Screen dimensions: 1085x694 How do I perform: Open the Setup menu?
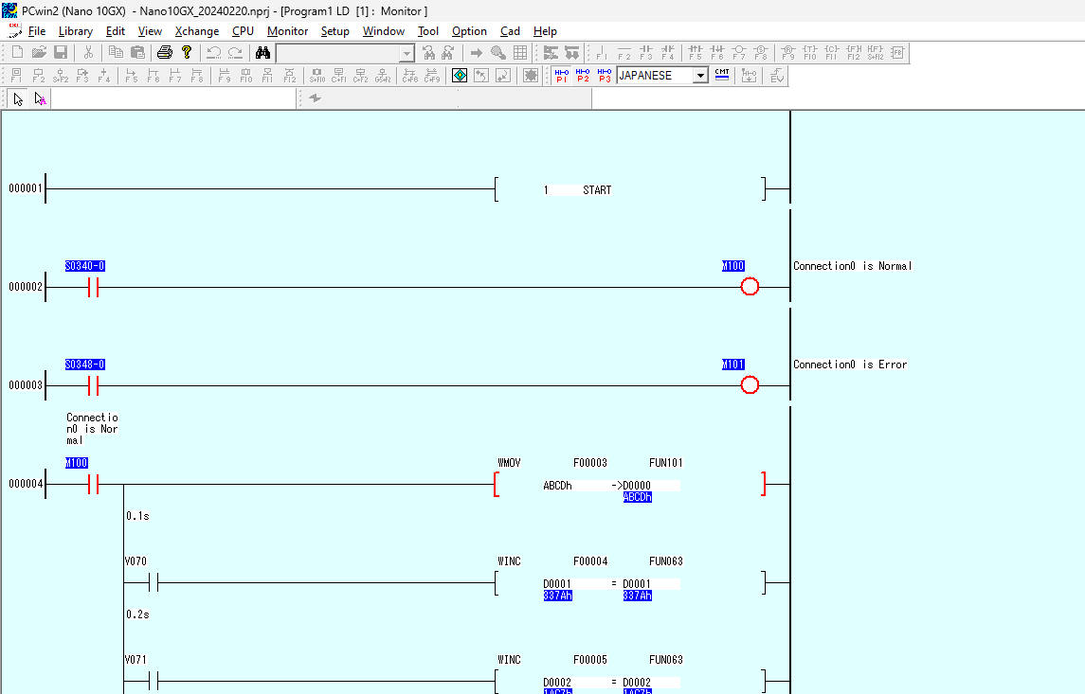tap(335, 31)
